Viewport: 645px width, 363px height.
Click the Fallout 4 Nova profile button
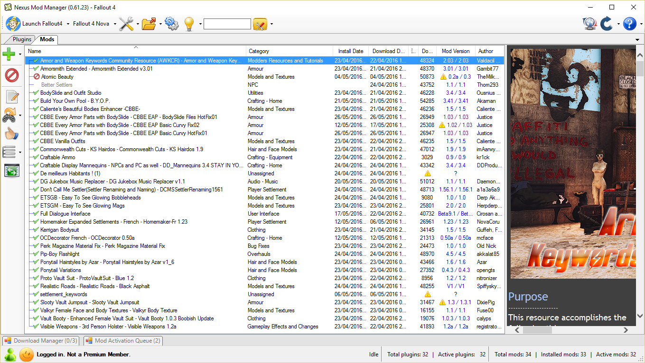click(91, 24)
